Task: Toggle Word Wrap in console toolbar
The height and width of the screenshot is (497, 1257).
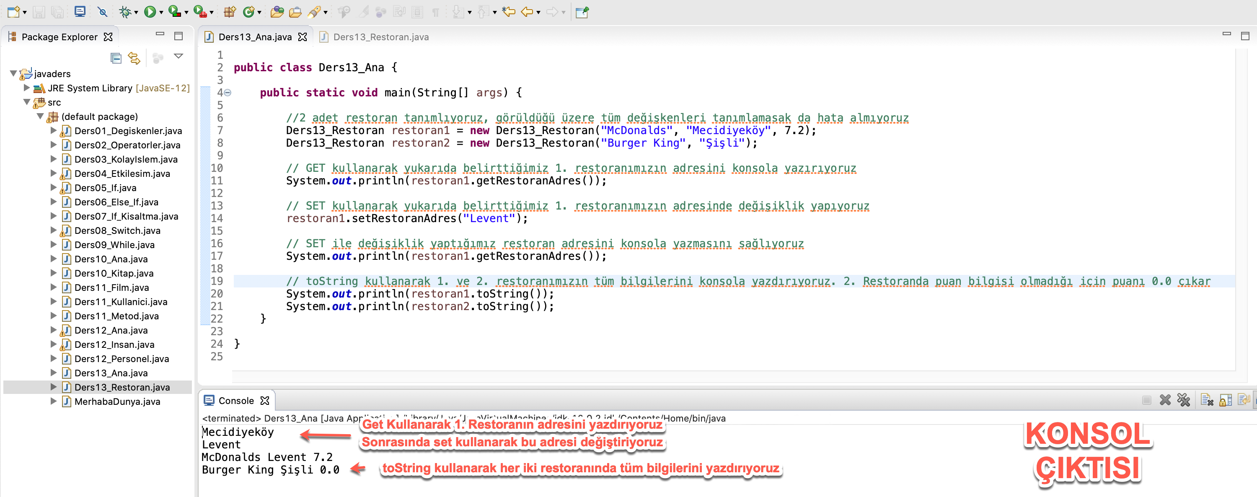Action: coord(1243,400)
